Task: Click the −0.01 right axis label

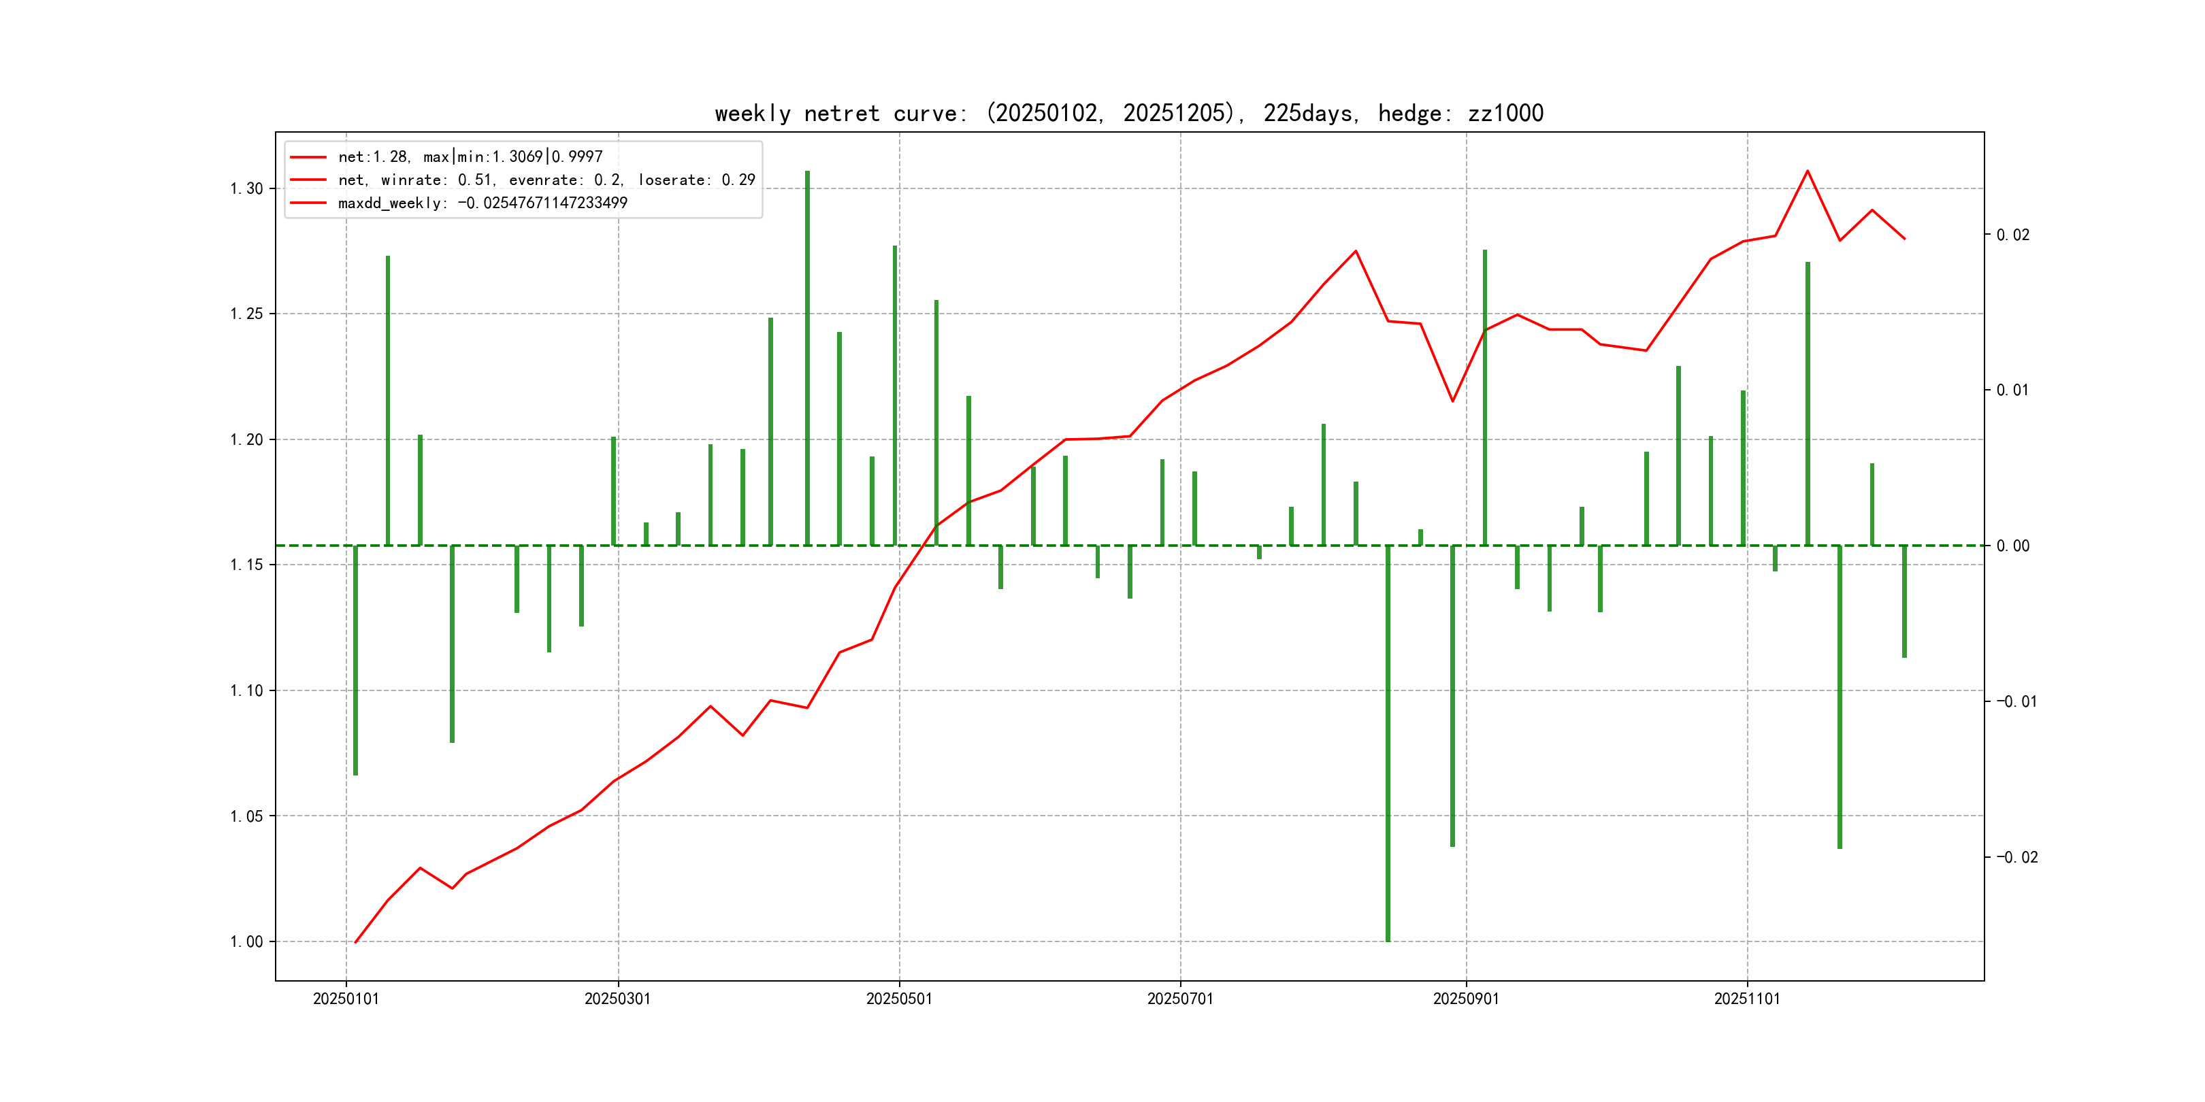Action: [2016, 701]
